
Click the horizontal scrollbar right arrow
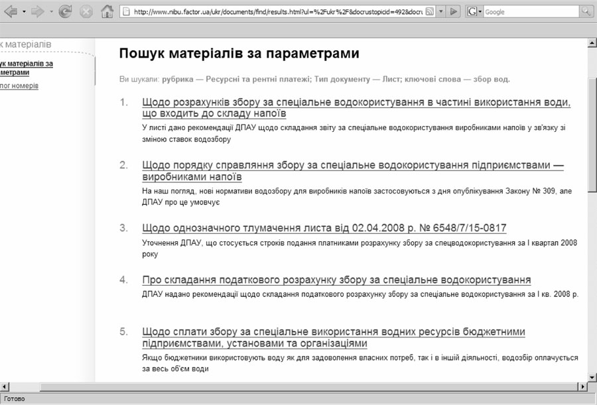coord(583,386)
